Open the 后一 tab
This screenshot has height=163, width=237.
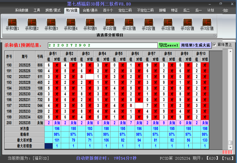pos(198,10)
